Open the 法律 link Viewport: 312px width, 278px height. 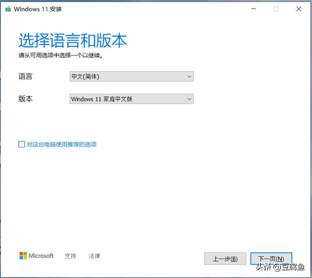[x=94, y=256]
